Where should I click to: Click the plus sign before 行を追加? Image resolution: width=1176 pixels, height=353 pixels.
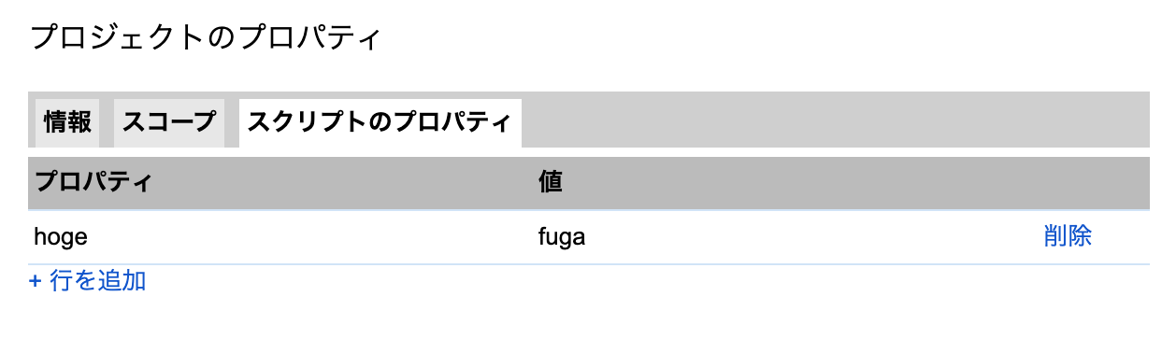(36, 281)
